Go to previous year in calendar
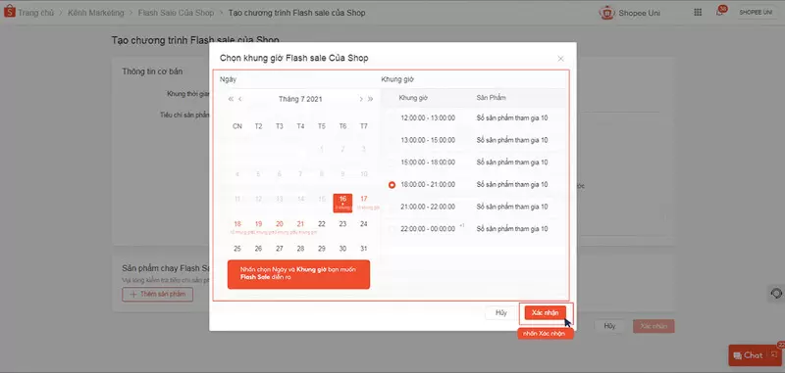 (x=231, y=99)
